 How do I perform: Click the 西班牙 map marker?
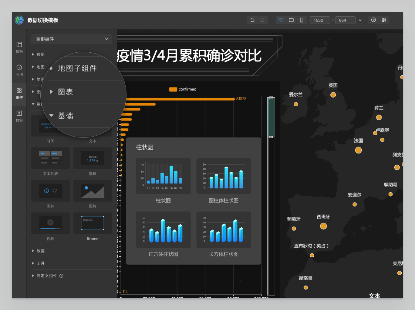coord(323,226)
